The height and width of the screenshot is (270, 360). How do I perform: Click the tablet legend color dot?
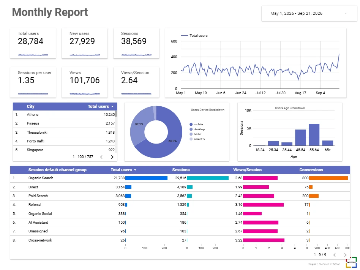[191, 134]
